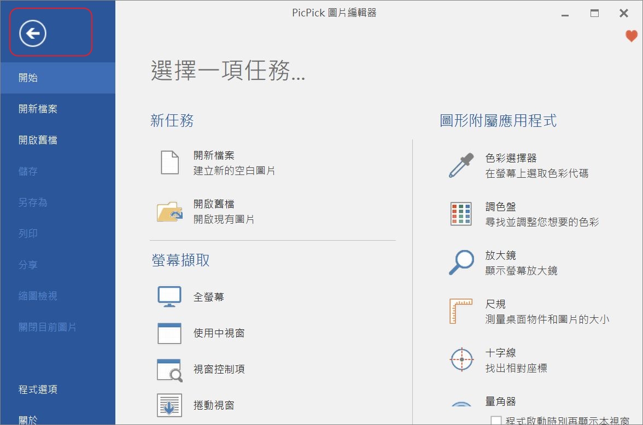The width and height of the screenshot is (643, 425).
Task: Click the color grid icon for 調色盤
Action: click(x=461, y=214)
